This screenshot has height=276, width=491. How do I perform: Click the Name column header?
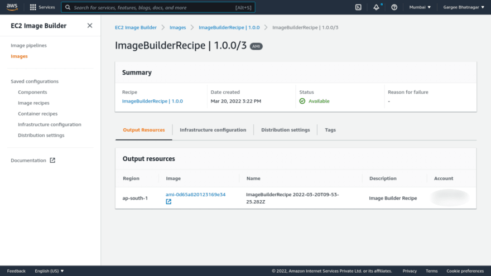(253, 178)
